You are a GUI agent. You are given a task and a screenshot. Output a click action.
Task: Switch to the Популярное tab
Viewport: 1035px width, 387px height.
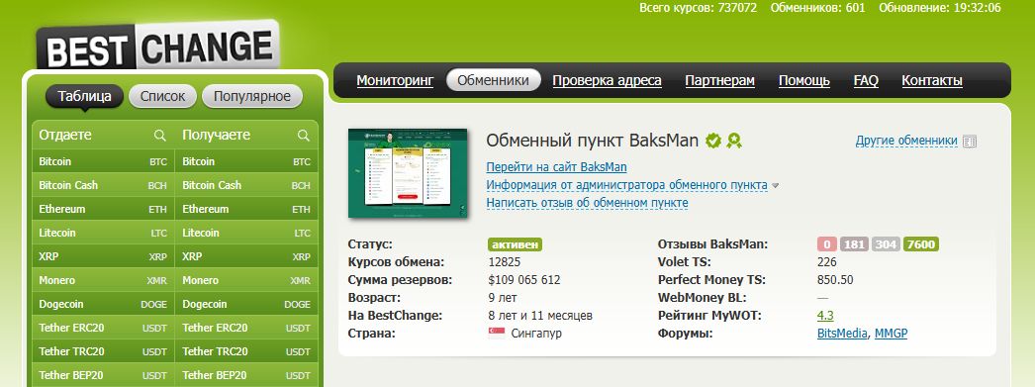(x=252, y=96)
